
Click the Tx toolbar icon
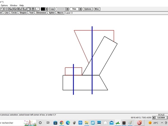point(24,9)
